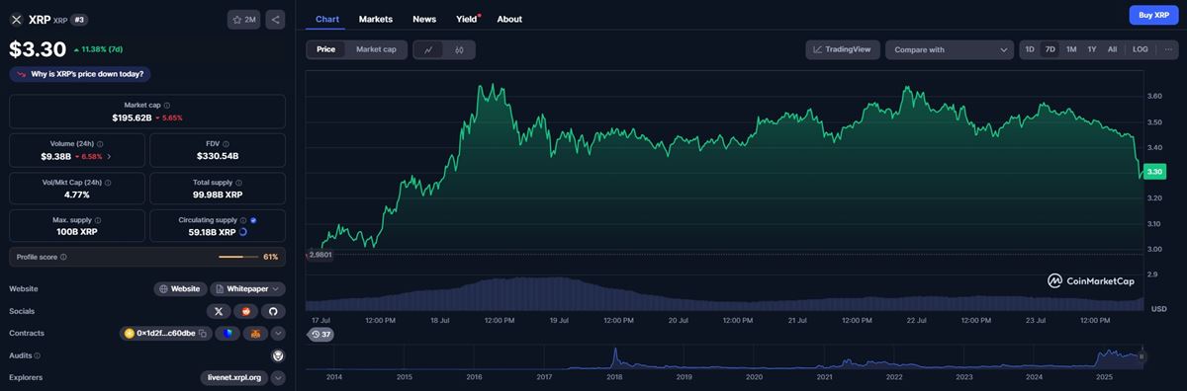Click the Audits info icon
The height and width of the screenshot is (391, 1187).
[38, 355]
